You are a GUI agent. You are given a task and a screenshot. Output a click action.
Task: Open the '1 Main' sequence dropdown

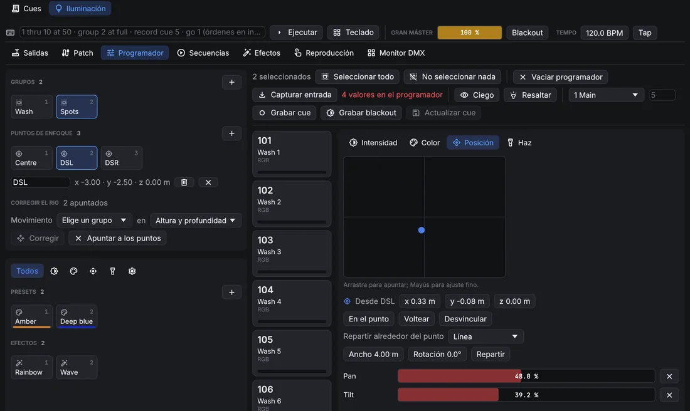[606, 95]
